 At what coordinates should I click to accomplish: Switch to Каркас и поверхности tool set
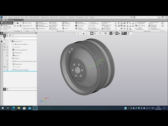coord(6,26)
